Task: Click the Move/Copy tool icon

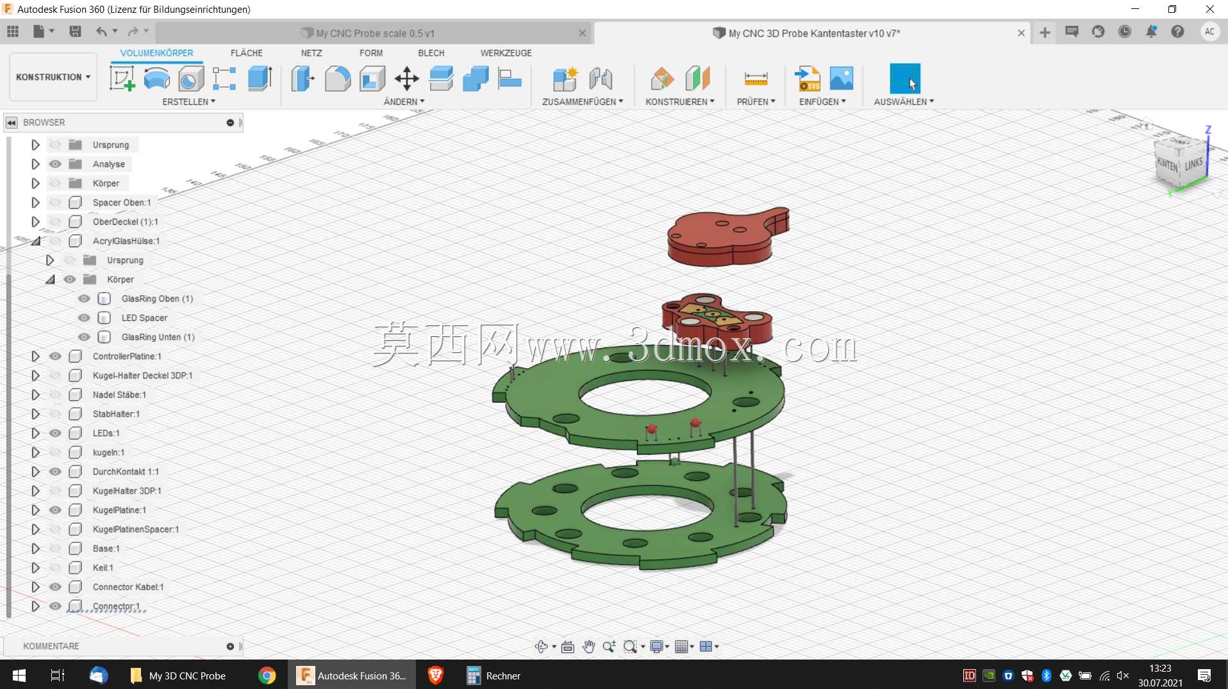Action: [406, 79]
